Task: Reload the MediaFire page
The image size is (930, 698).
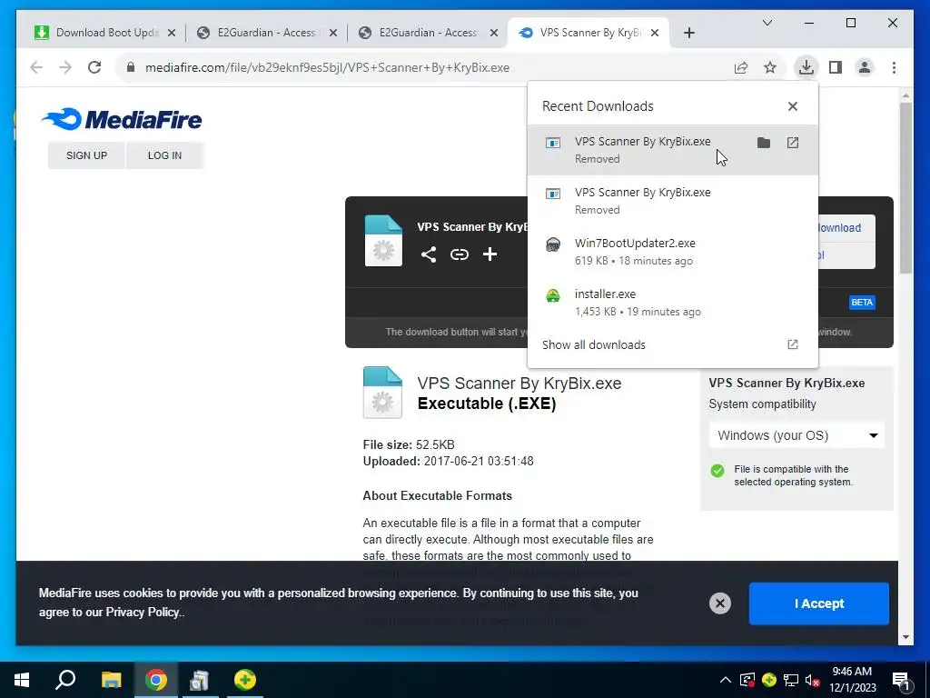Action: pos(94,67)
